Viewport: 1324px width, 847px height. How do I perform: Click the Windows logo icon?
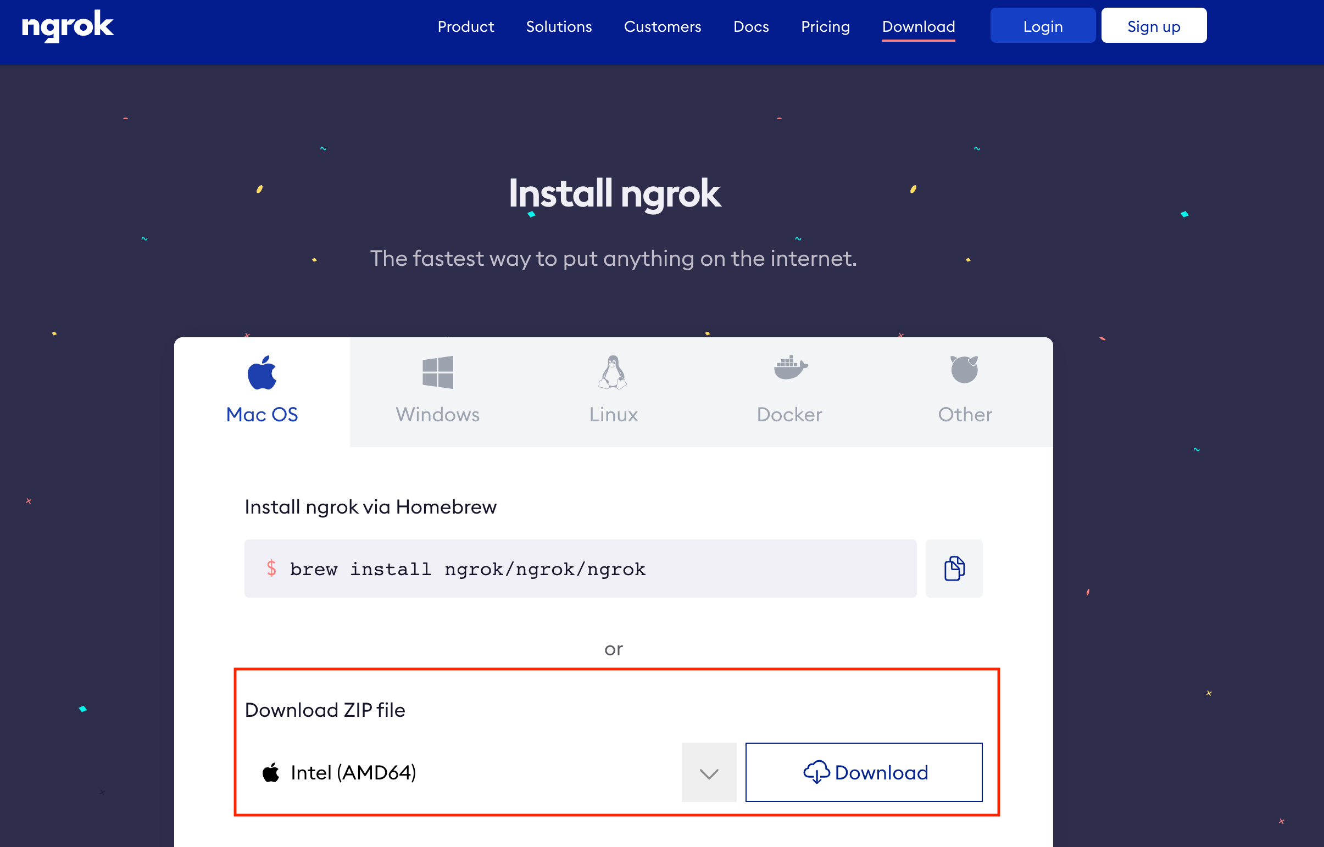tap(437, 372)
